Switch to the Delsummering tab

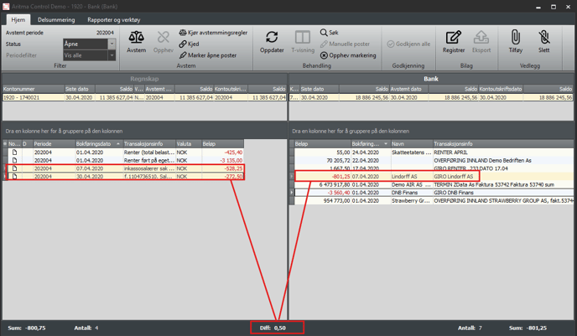(55, 18)
